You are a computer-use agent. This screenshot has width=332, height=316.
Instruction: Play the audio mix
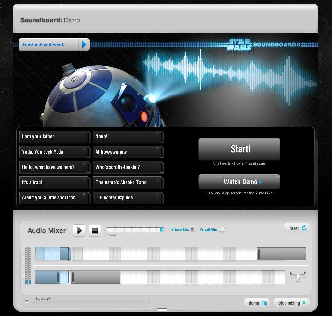79,231
